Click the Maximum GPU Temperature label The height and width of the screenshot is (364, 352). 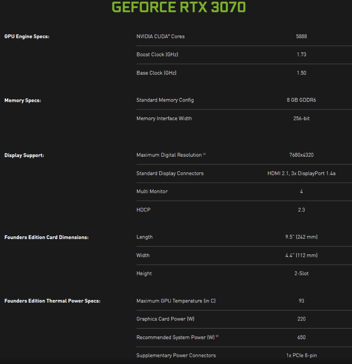[176, 301]
